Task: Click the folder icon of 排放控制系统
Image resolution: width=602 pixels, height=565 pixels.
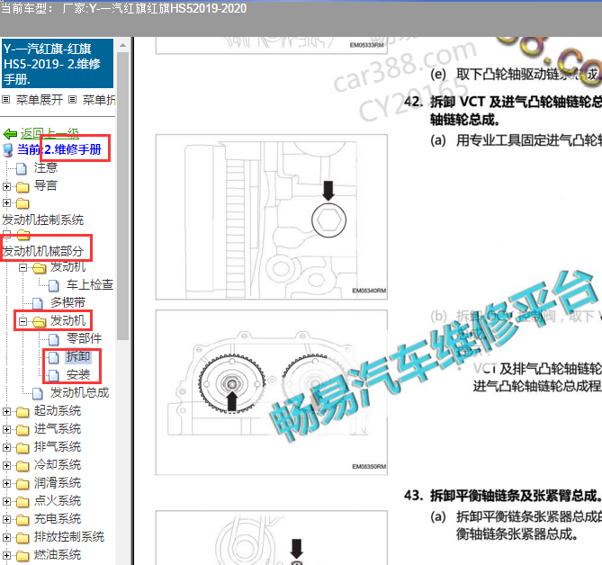Action: pos(23,538)
